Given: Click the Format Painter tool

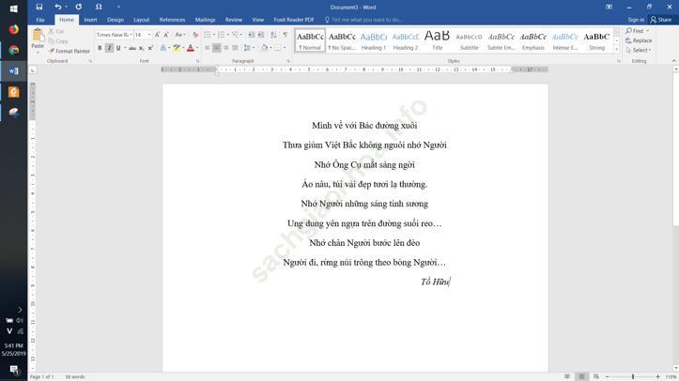Looking at the screenshot, I should (69, 51).
